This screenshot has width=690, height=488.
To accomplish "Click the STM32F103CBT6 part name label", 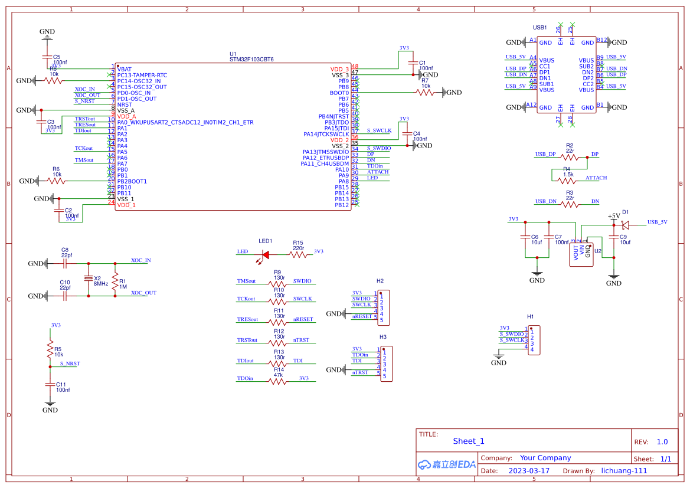I will 251,60.
